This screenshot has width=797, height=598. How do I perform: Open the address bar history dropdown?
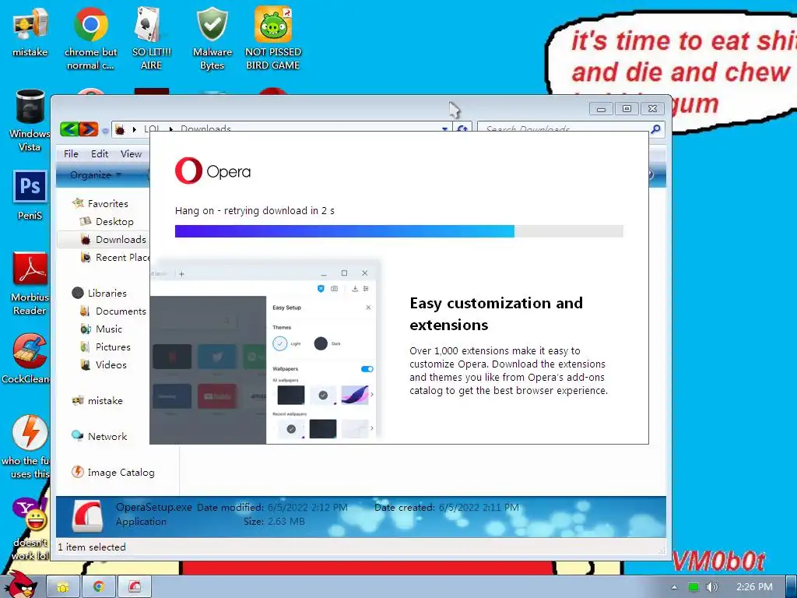point(444,129)
